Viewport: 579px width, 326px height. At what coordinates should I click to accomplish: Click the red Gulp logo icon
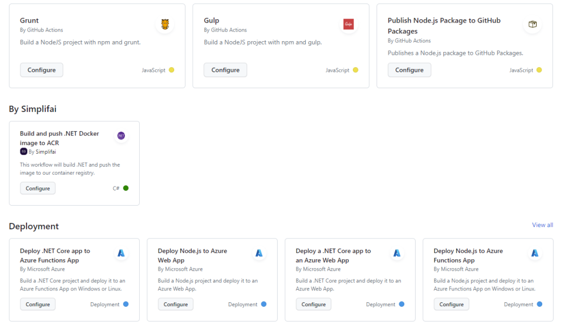coord(348,24)
